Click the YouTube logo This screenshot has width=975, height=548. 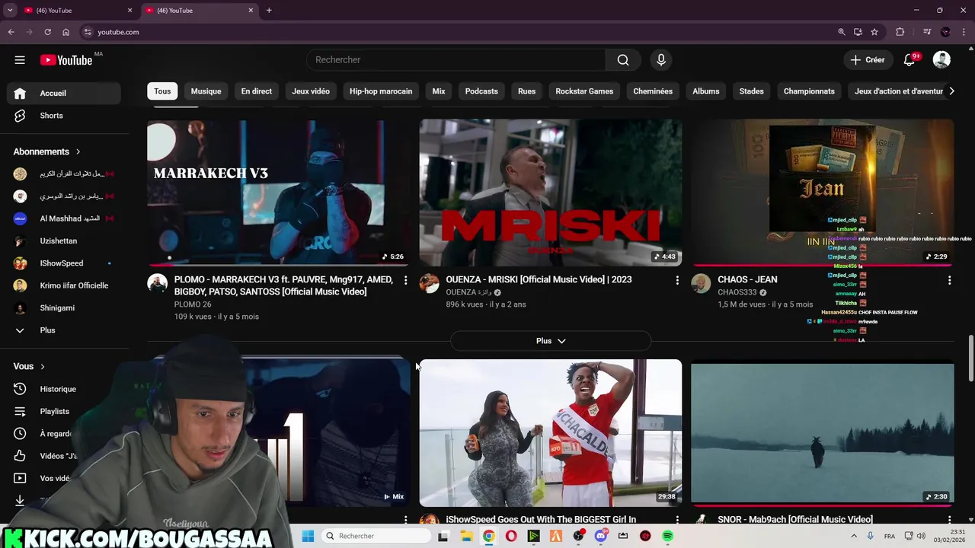pyautogui.click(x=66, y=60)
